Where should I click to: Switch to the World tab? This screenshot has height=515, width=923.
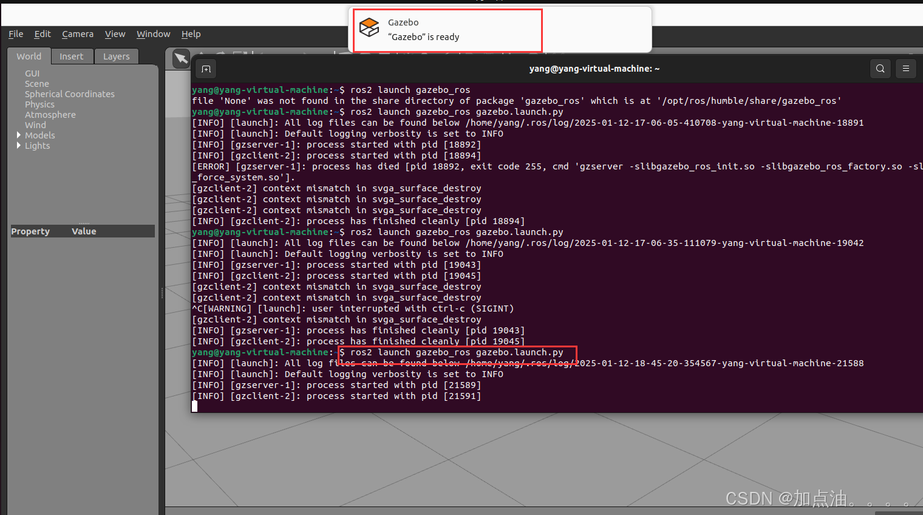tap(29, 56)
